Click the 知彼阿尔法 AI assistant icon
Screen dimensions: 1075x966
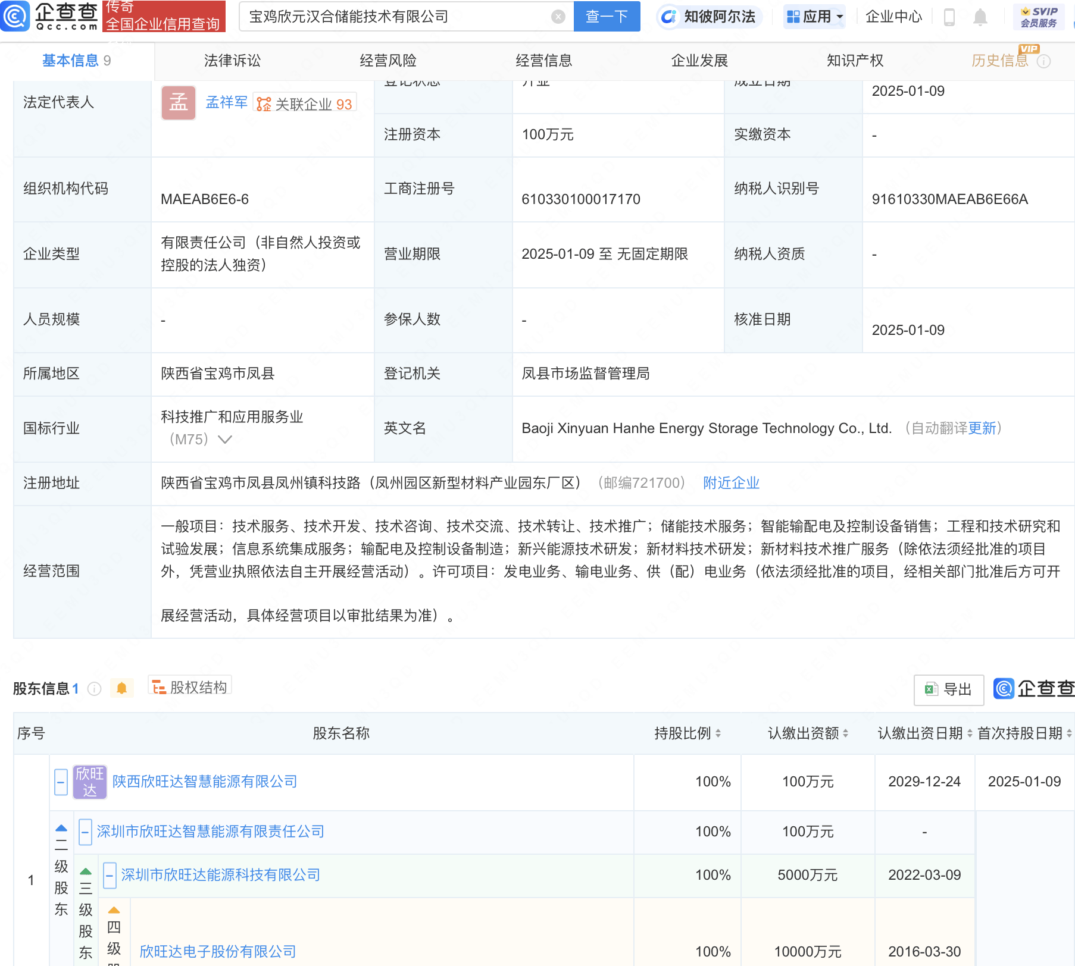point(668,17)
